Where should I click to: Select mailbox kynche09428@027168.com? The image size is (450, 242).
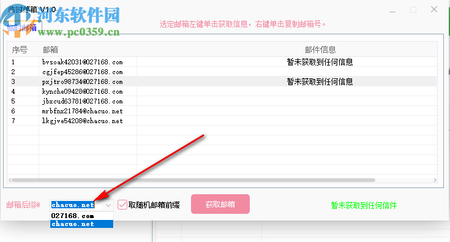(x=83, y=91)
